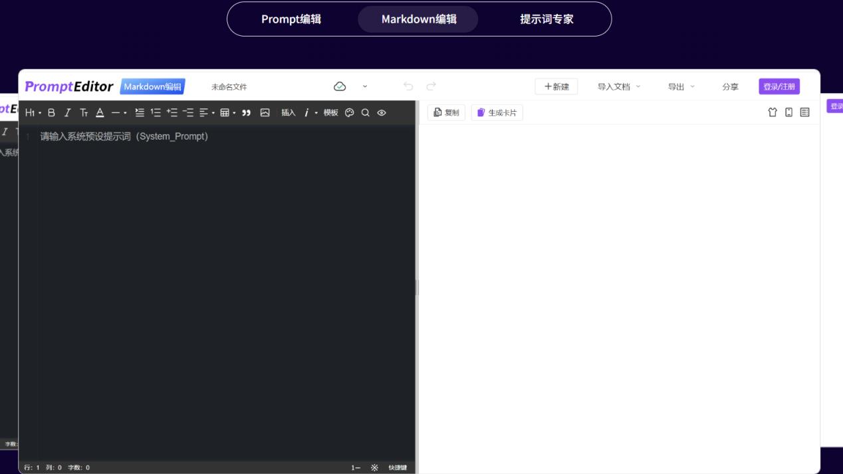Viewport: 843px width, 474px height.
Task: Click the cloud sync icon near the filename
Action: click(340, 86)
